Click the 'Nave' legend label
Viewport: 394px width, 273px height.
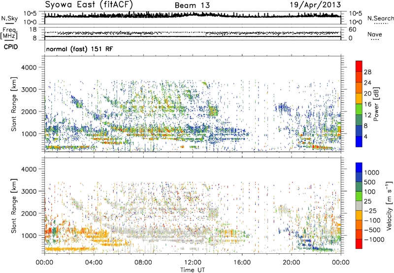pos(375,34)
